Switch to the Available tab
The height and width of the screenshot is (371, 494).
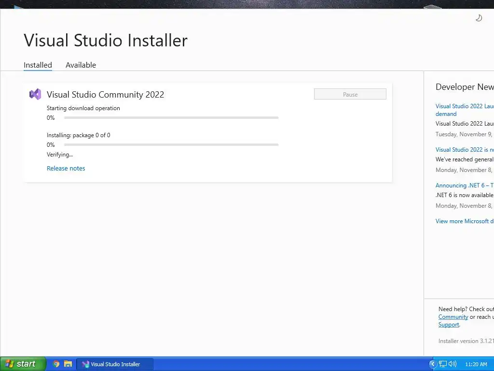[x=81, y=65]
